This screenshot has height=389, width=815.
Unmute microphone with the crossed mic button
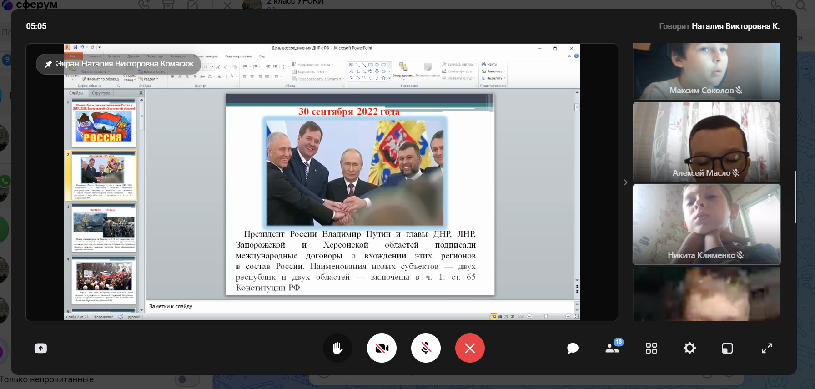pyautogui.click(x=426, y=348)
